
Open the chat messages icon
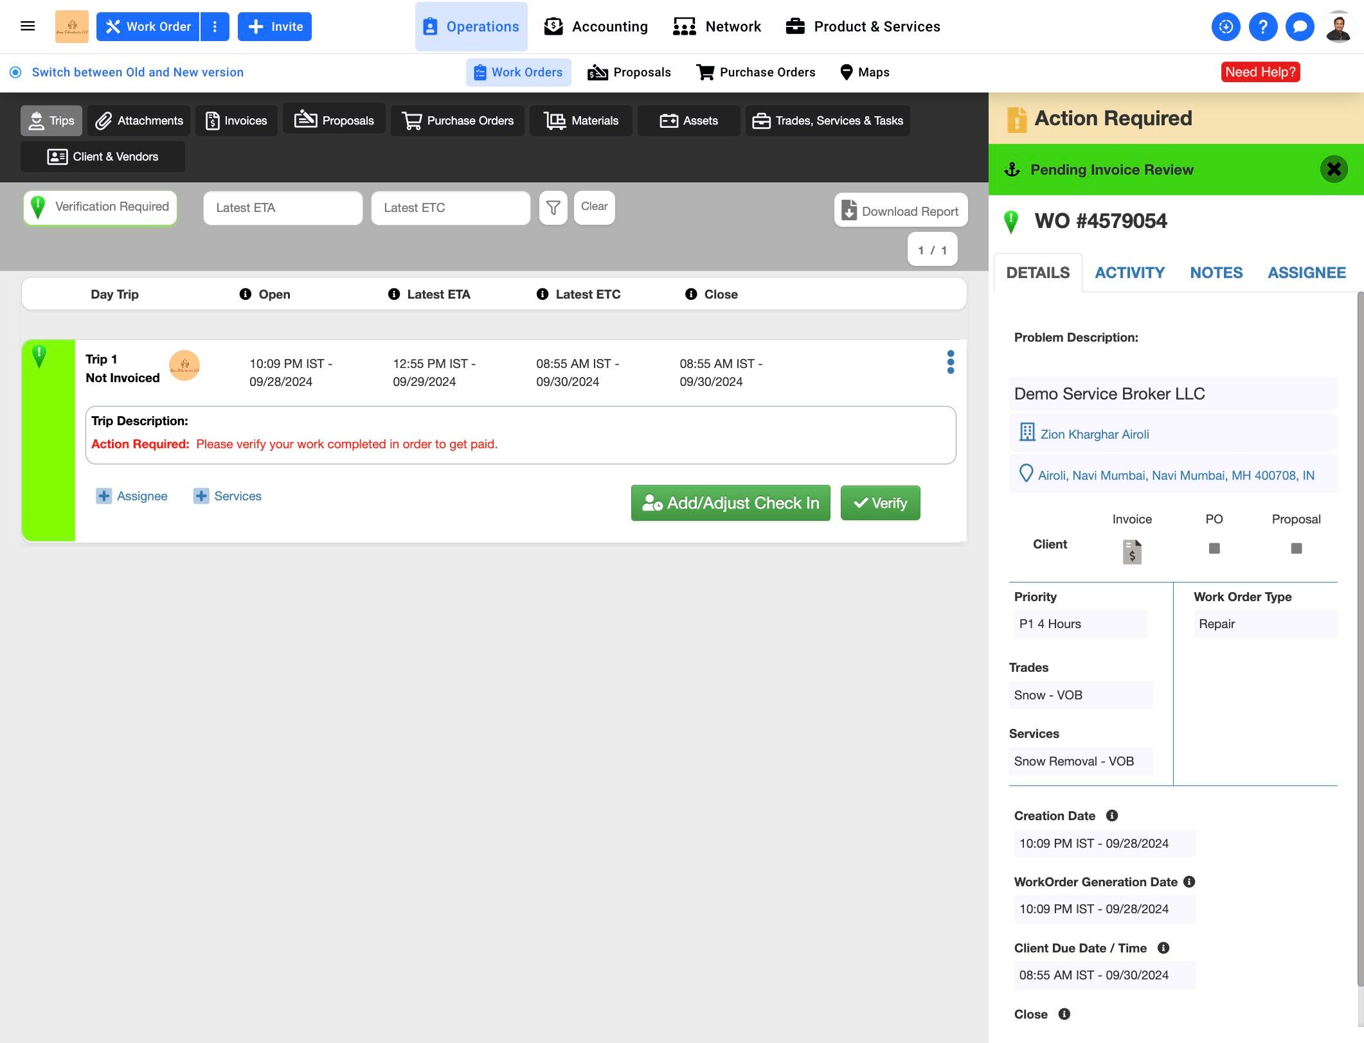tap(1300, 26)
